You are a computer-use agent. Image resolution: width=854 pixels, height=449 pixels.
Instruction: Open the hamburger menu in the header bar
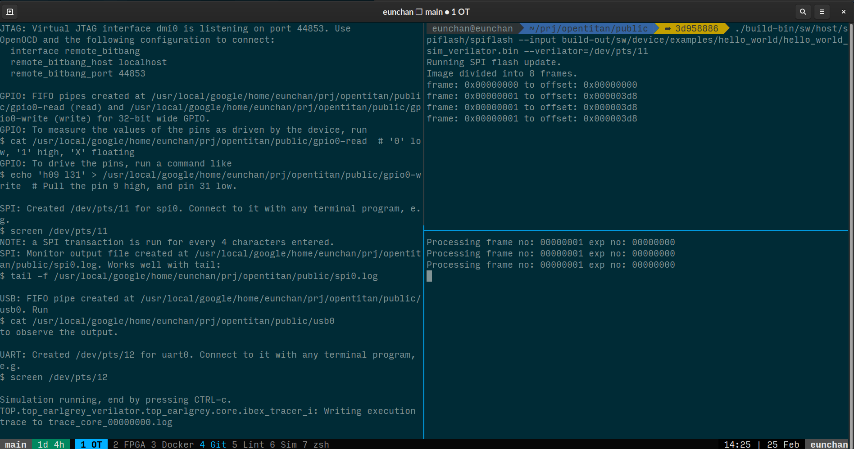click(x=822, y=12)
